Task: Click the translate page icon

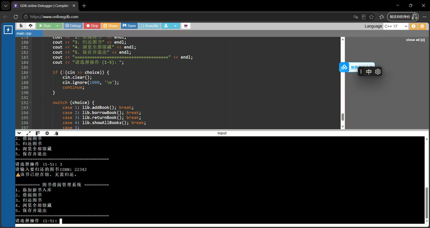Action: pos(356,17)
